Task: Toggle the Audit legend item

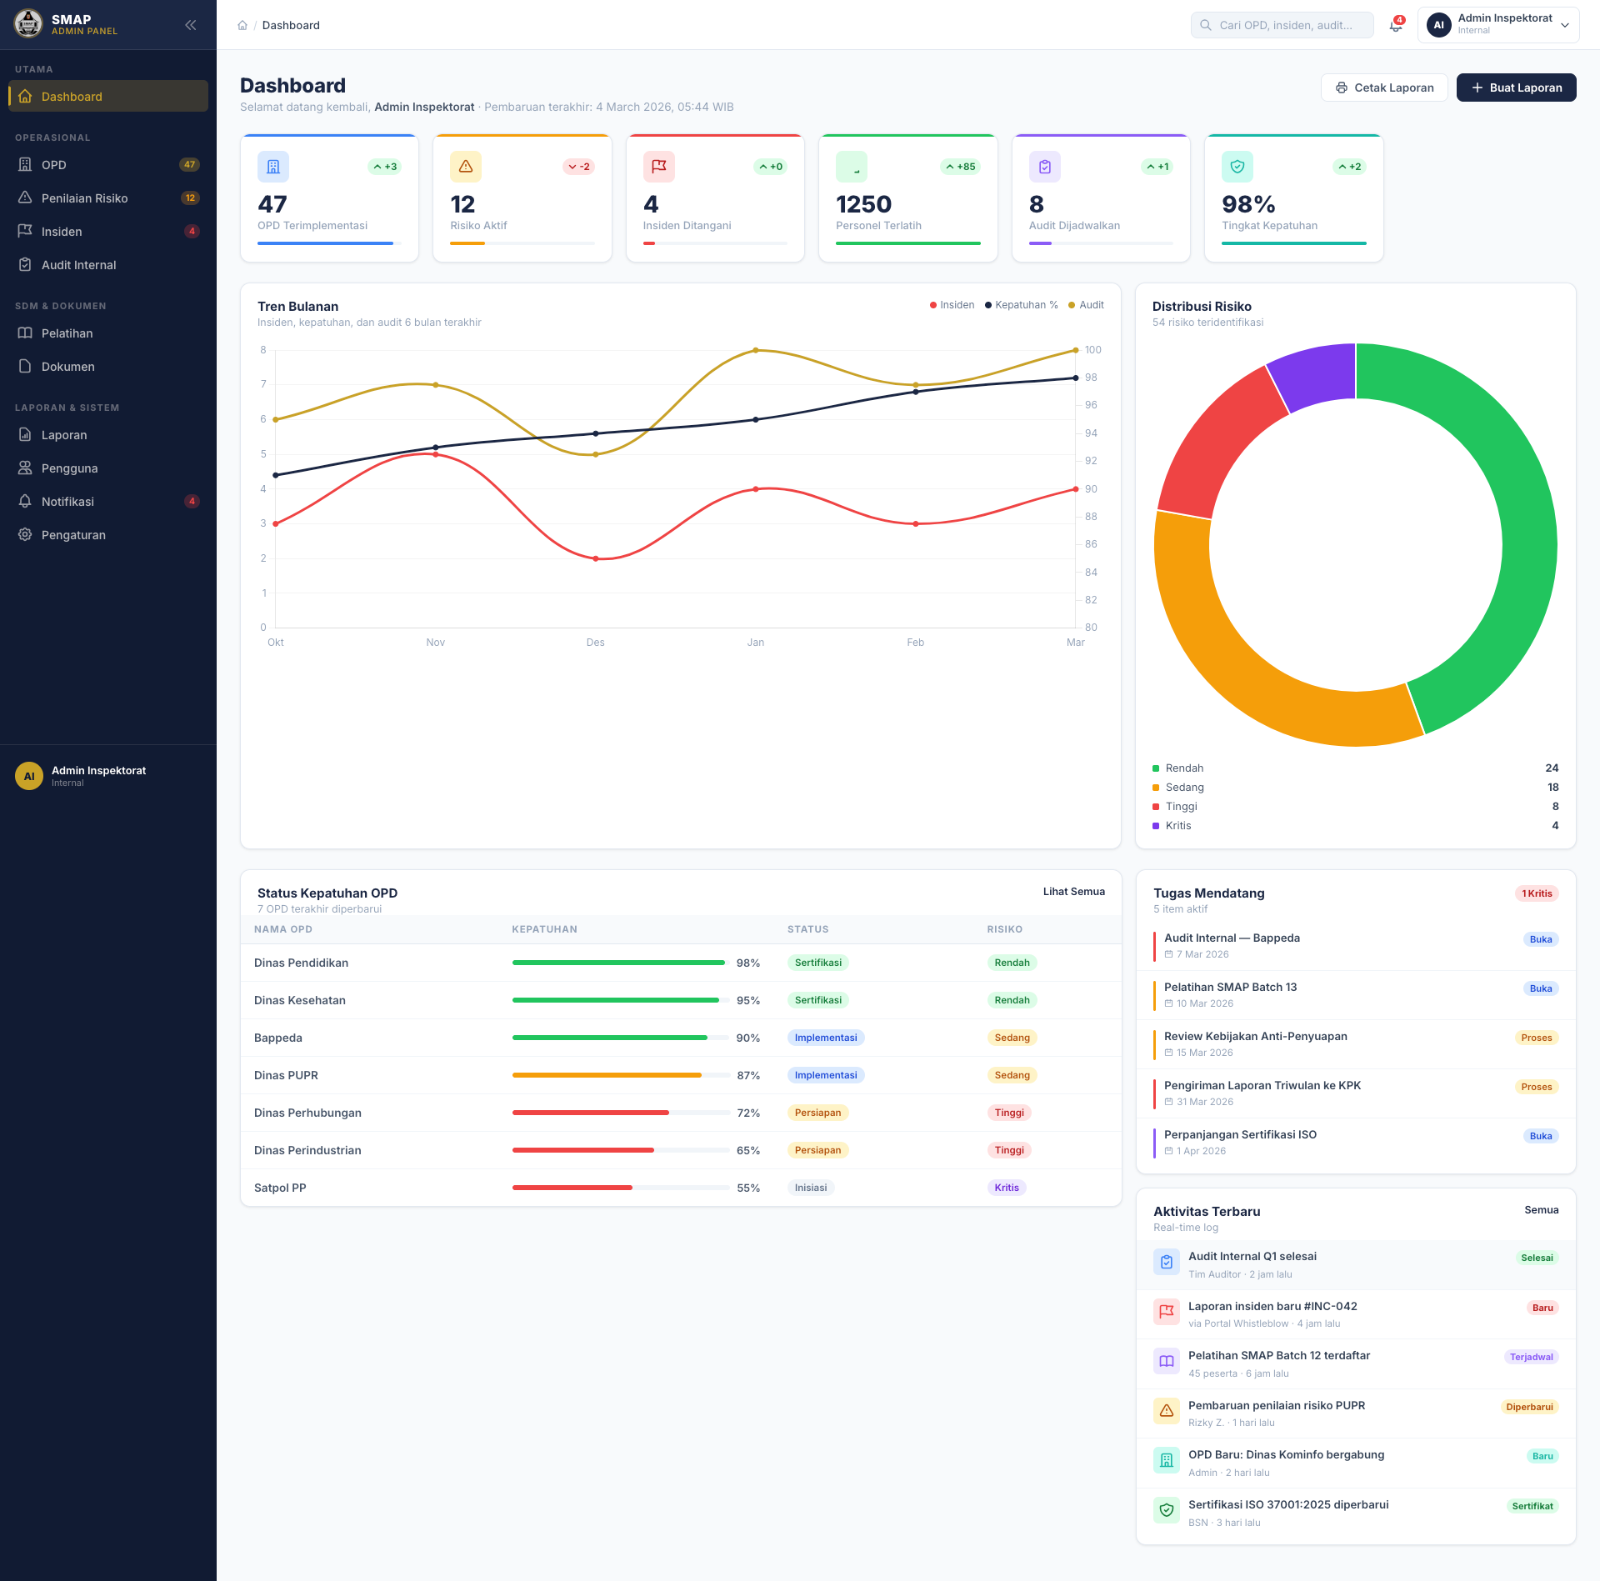Action: [1086, 305]
